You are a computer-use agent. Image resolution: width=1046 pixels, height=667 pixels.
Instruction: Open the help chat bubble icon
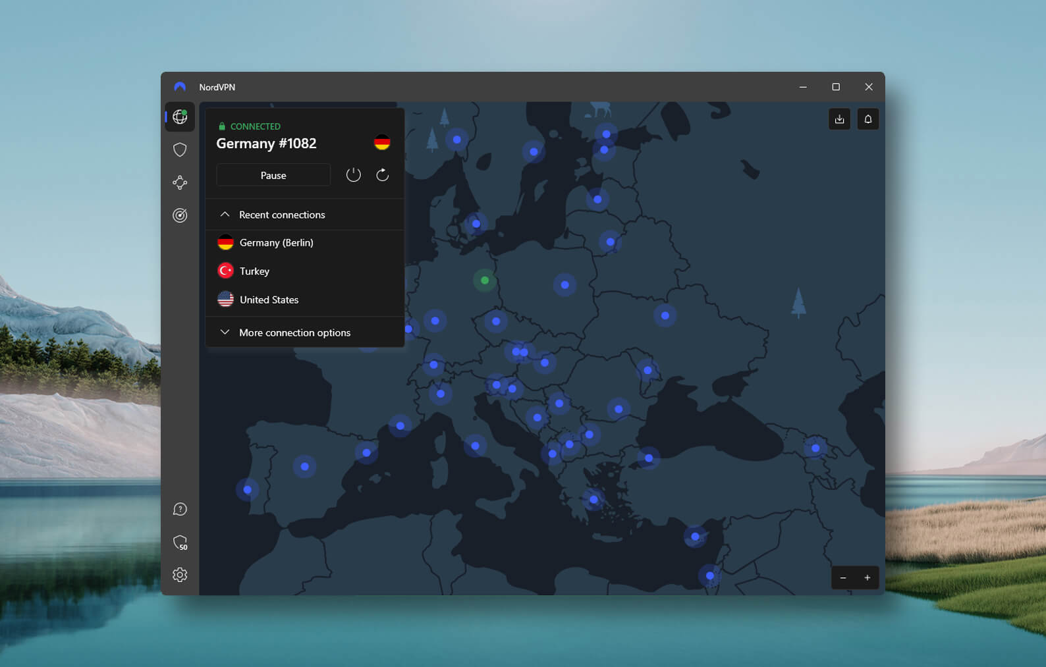[180, 509]
